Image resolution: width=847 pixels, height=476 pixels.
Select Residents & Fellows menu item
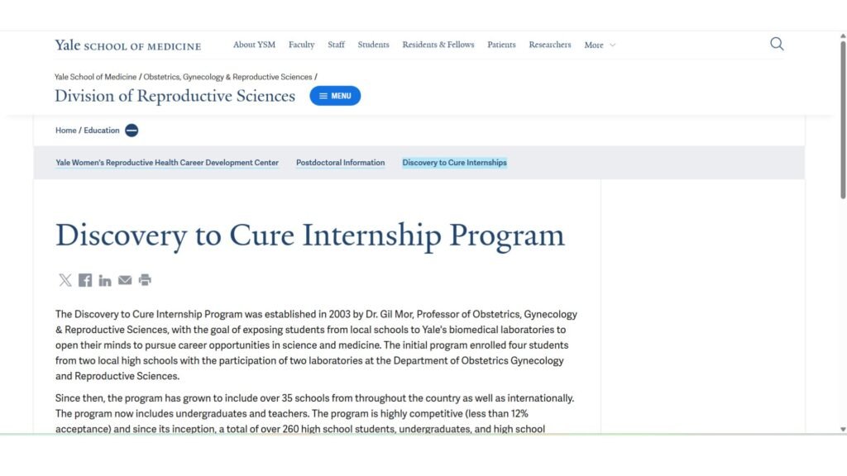(438, 45)
